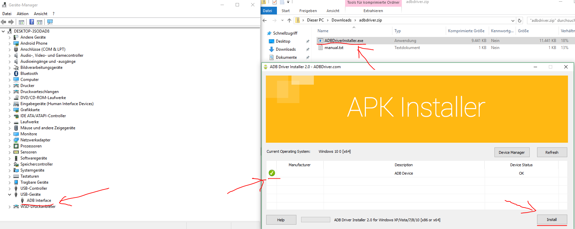575x229 pixels.
Task: Click the Bluetooth icon in device tree
Action: 16,74
